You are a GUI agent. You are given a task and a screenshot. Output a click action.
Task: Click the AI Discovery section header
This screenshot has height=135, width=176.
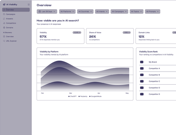click(x=7, y=32)
